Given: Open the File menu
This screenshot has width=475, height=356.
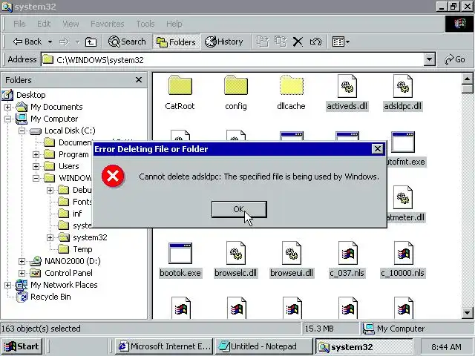Looking at the screenshot, I should [x=19, y=24].
